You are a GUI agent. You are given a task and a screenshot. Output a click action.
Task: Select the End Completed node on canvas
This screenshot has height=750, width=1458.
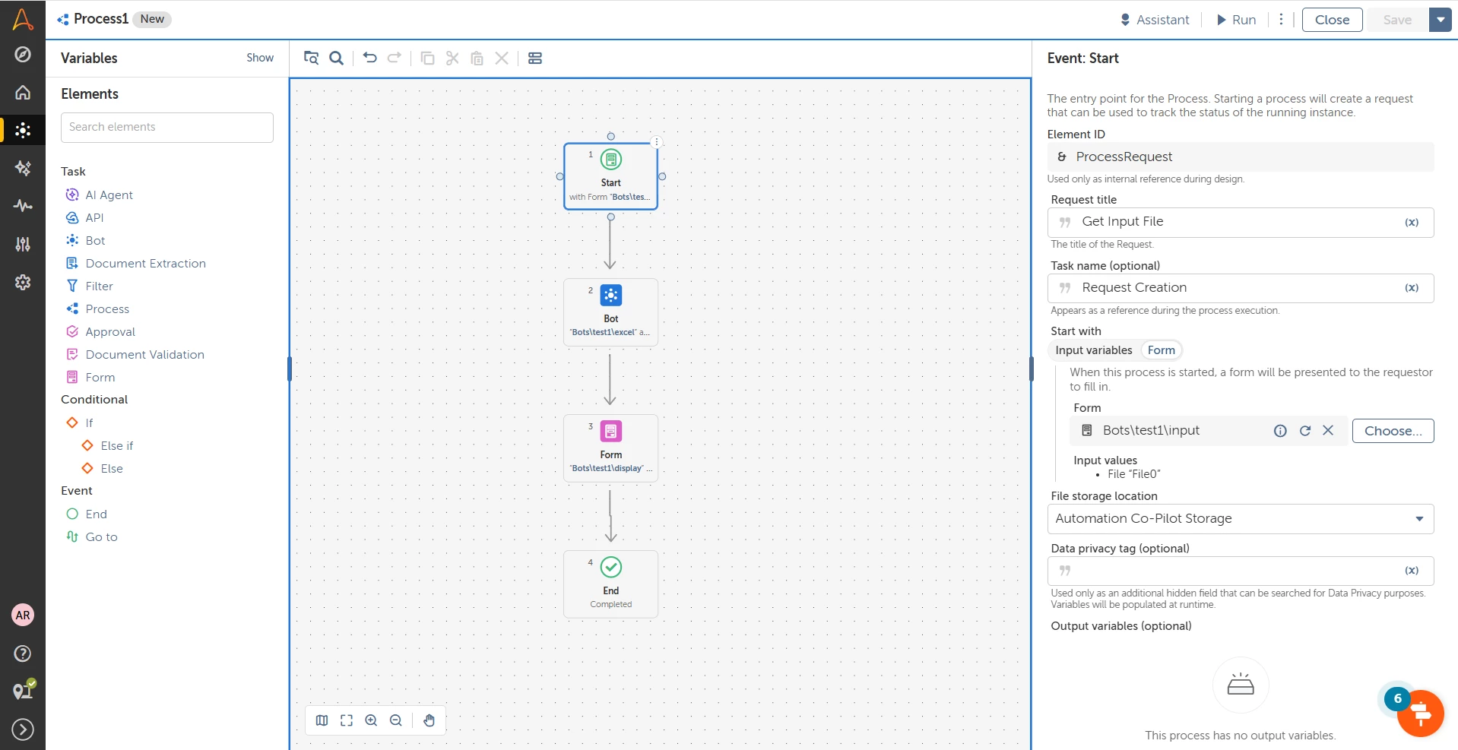[x=610, y=584]
